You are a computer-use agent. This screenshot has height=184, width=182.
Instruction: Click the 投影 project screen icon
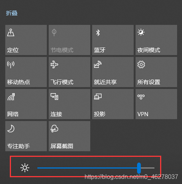point(98,97)
